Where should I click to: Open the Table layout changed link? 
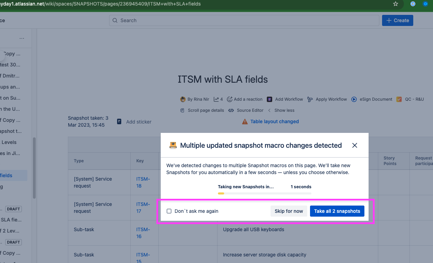275,121
